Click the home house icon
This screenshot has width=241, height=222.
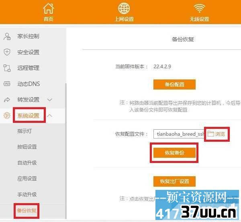[49, 8]
